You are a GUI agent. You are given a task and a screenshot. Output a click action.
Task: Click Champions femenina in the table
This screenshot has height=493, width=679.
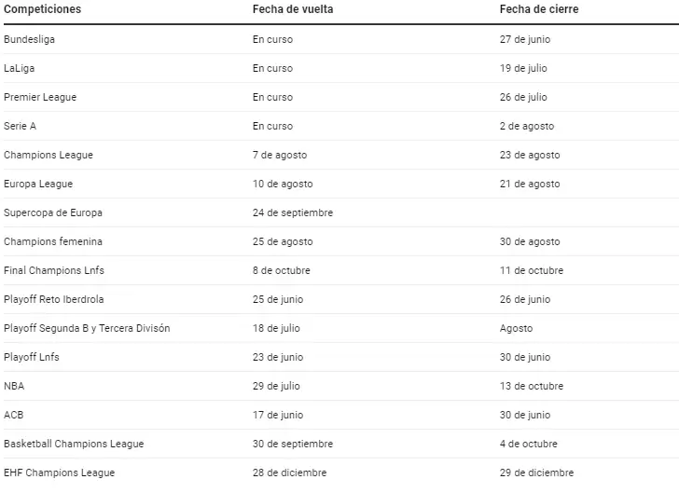pos(53,241)
